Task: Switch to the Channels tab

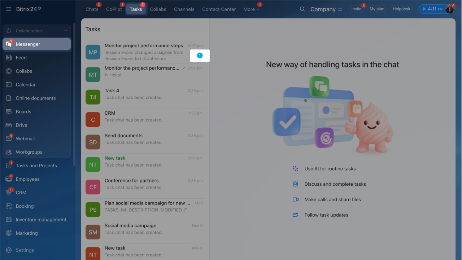Action: (184, 9)
